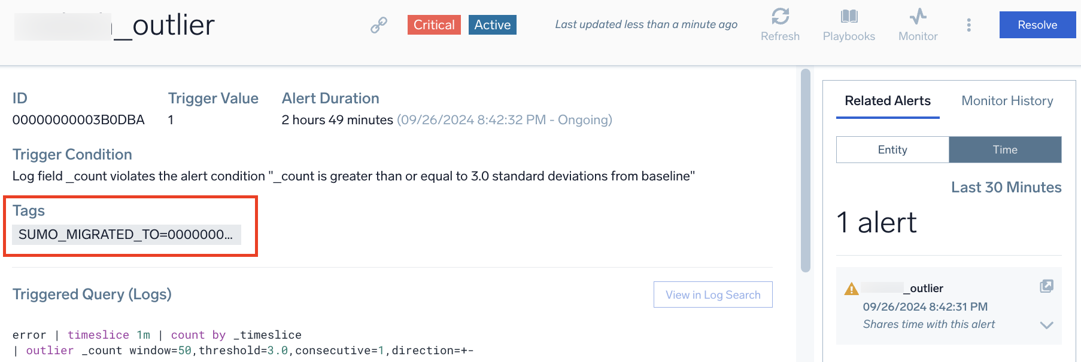Select the Related Alerts tab
1081x362 pixels.
click(888, 100)
